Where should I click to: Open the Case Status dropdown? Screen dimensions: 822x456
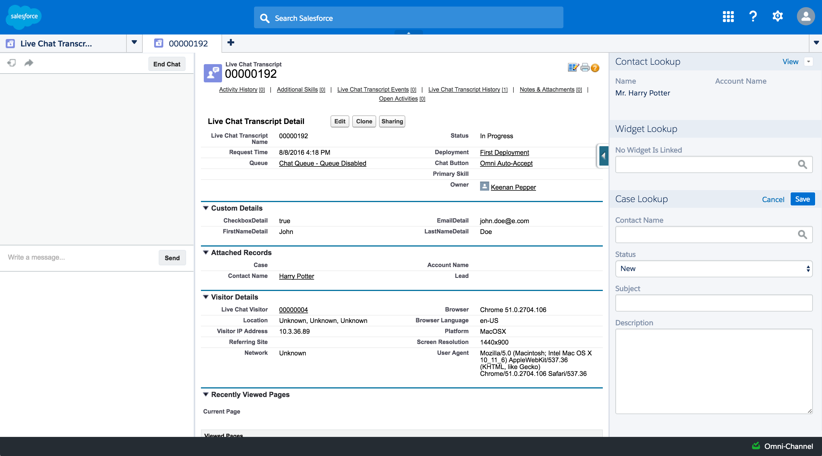pos(714,269)
